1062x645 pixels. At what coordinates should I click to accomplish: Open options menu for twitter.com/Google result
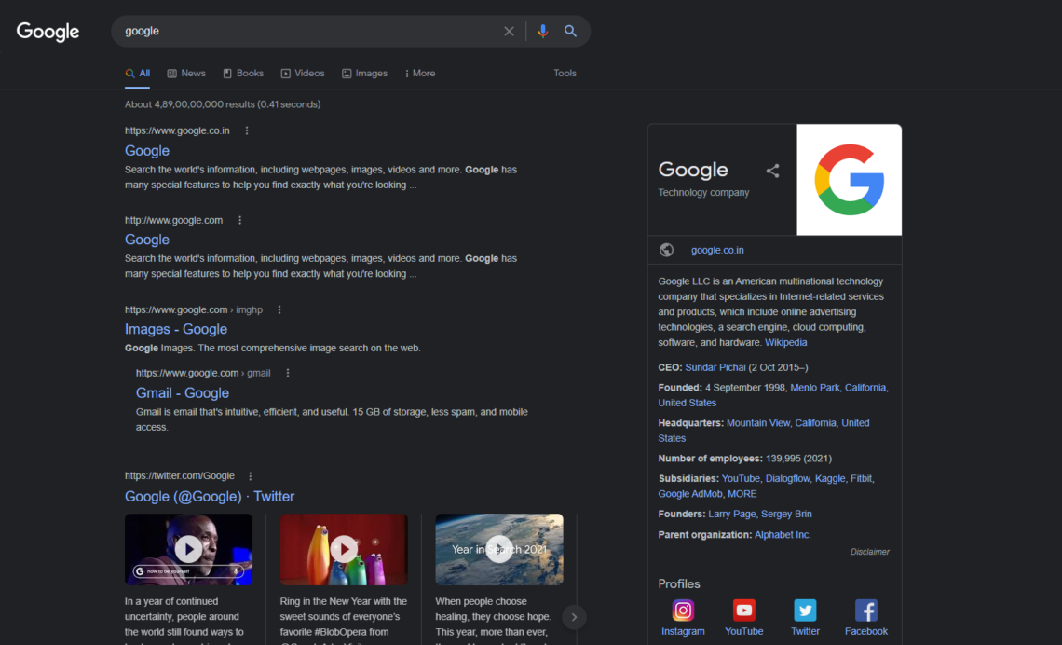tap(250, 476)
